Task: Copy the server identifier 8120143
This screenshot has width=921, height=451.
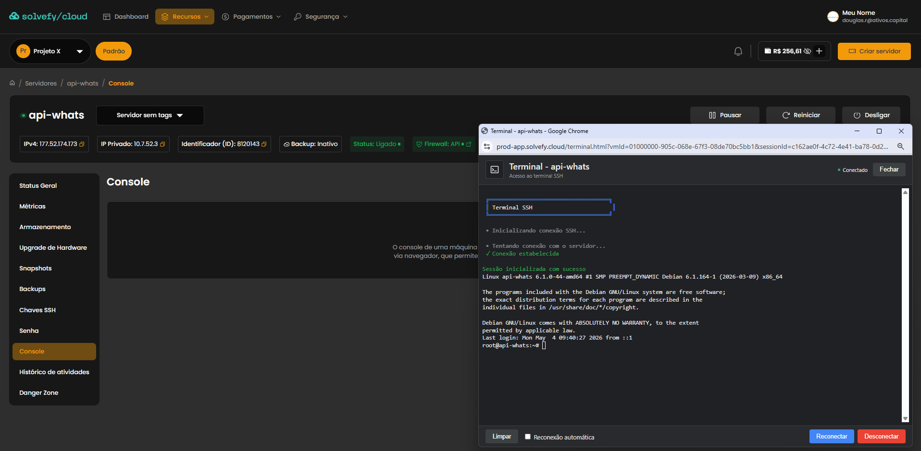Action: pos(264,144)
